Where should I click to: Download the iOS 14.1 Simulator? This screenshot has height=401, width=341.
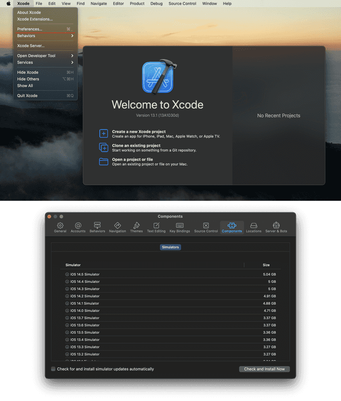[x=67, y=303]
